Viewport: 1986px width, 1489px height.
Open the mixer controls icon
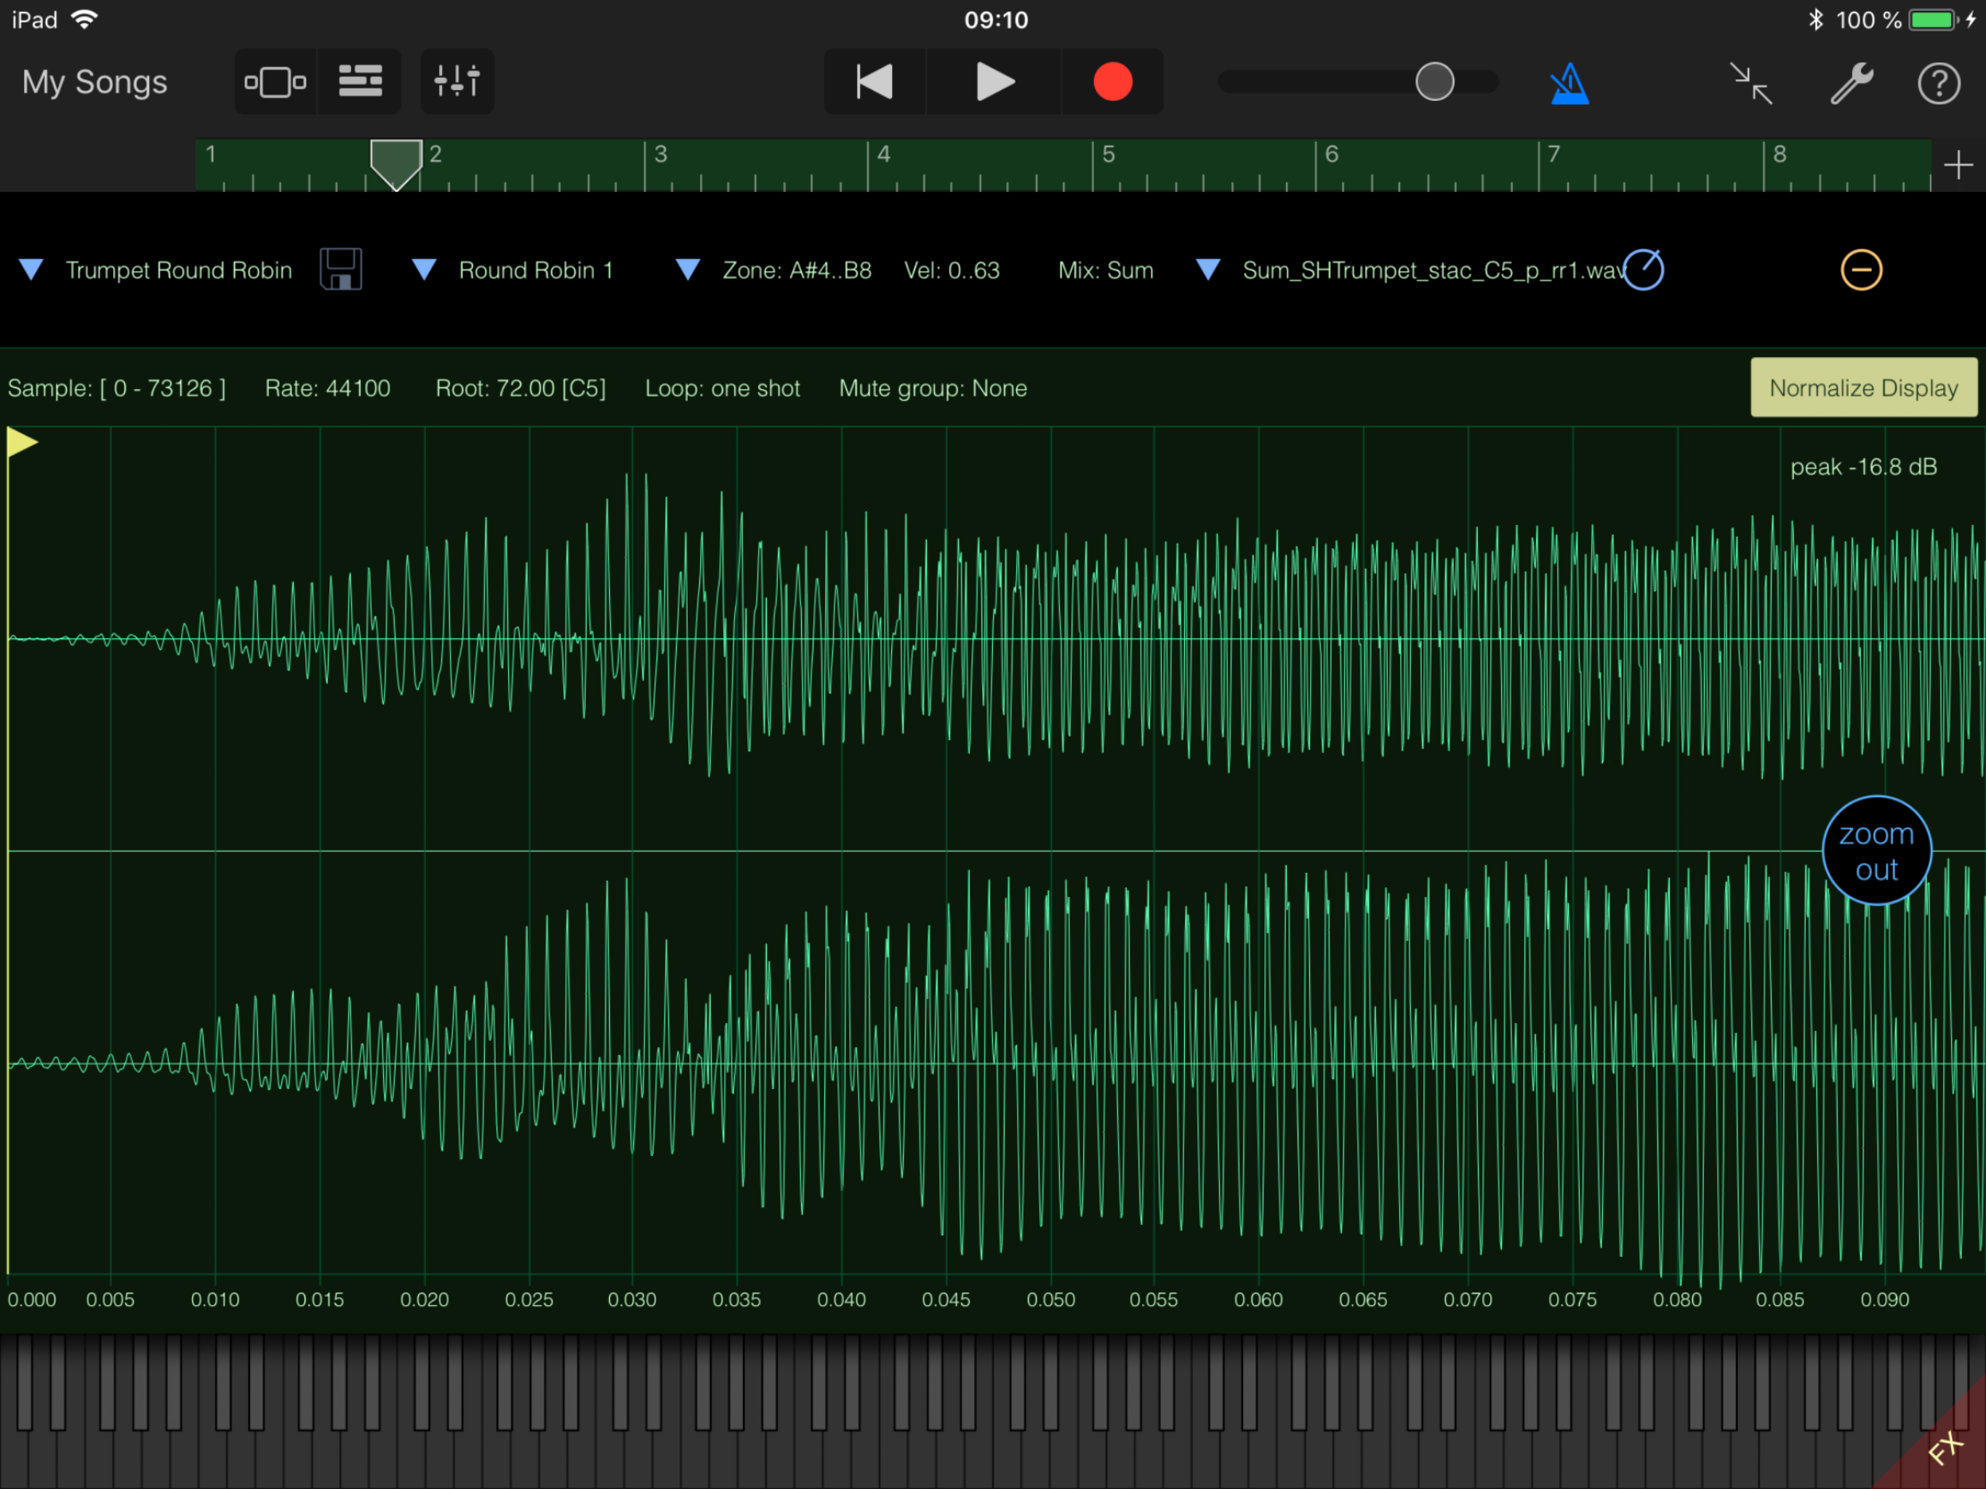[457, 81]
